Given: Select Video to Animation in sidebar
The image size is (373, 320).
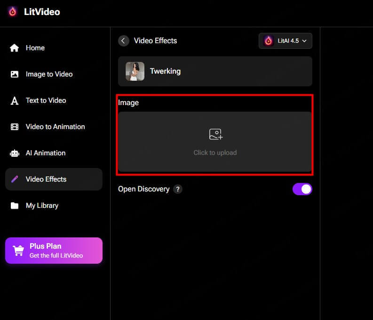Looking at the screenshot, I should 54,127.
